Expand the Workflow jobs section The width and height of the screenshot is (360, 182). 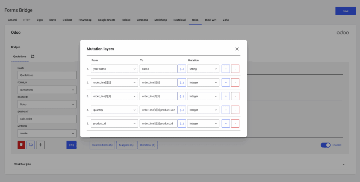point(180,164)
